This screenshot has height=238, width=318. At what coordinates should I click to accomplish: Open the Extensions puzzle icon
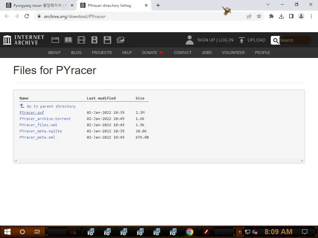coord(271,16)
